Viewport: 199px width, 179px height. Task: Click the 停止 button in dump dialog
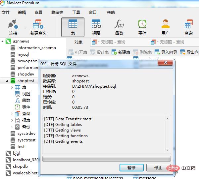tap(158, 168)
